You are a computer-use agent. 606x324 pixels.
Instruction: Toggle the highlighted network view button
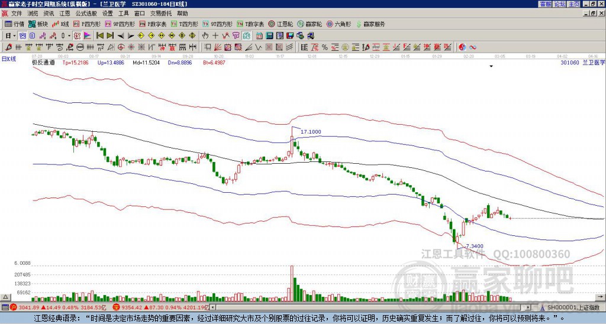tap(23, 36)
